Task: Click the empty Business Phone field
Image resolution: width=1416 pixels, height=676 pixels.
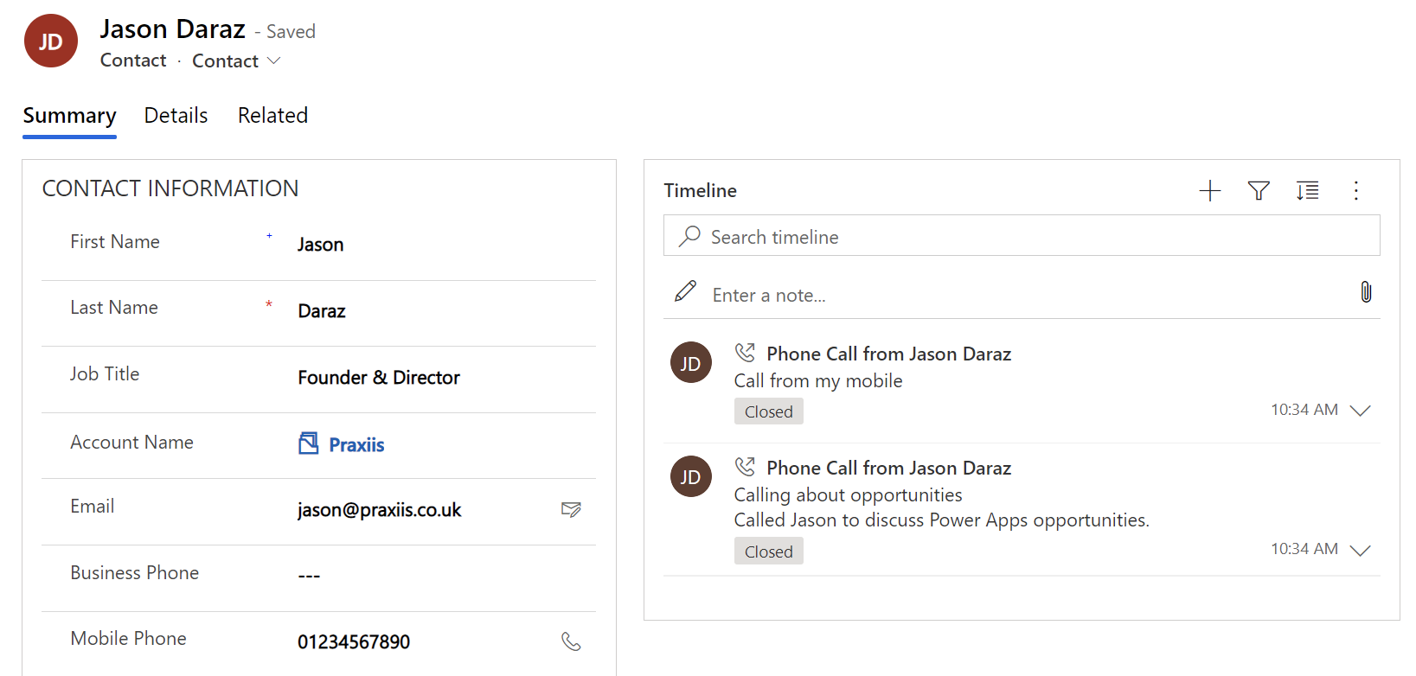Action: coord(446,576)
